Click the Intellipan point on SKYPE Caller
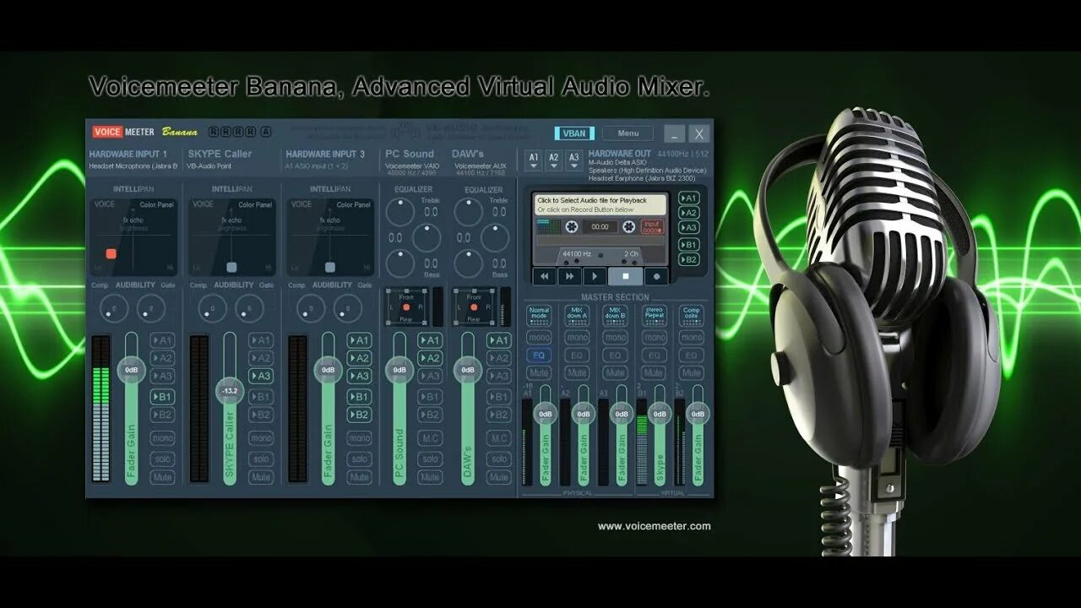Image resolution: width=1081 pixels, height=608 pixels. (x=231, y=267)
